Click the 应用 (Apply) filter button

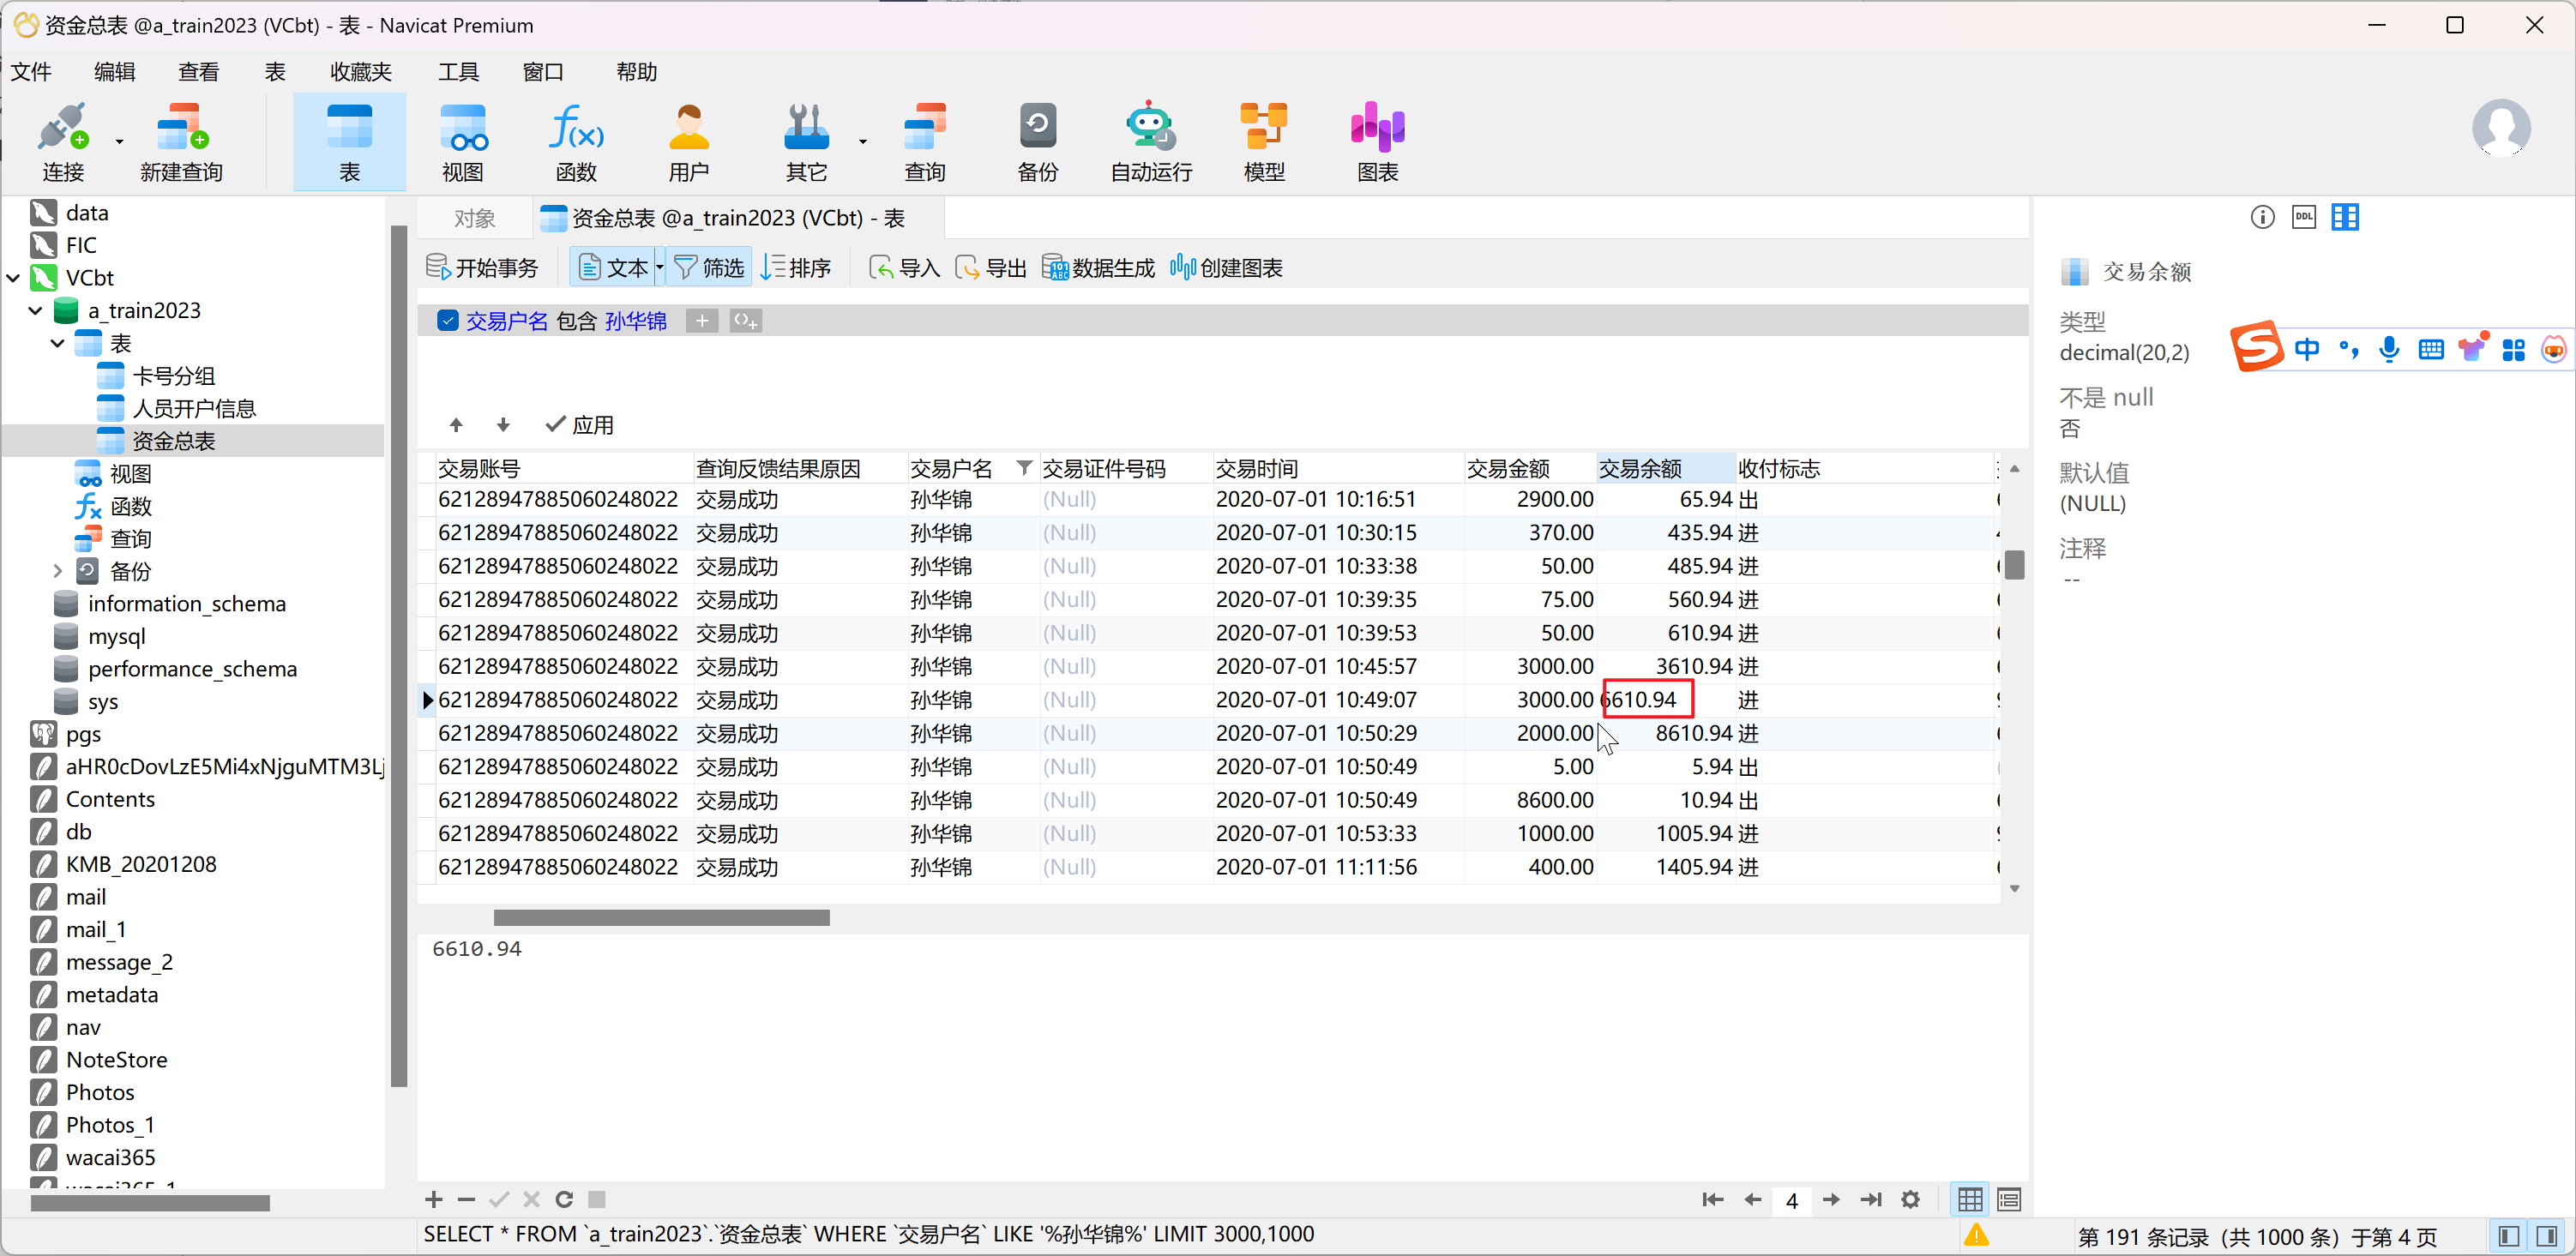click(x=580, y=425)
